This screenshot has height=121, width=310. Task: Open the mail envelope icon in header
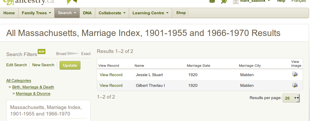pyautogui.click(x=212, y=1)
